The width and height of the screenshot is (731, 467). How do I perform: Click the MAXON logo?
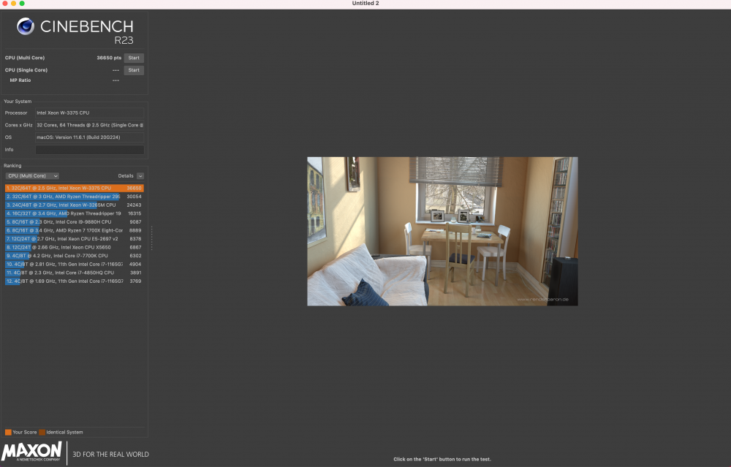coord(31,452)
